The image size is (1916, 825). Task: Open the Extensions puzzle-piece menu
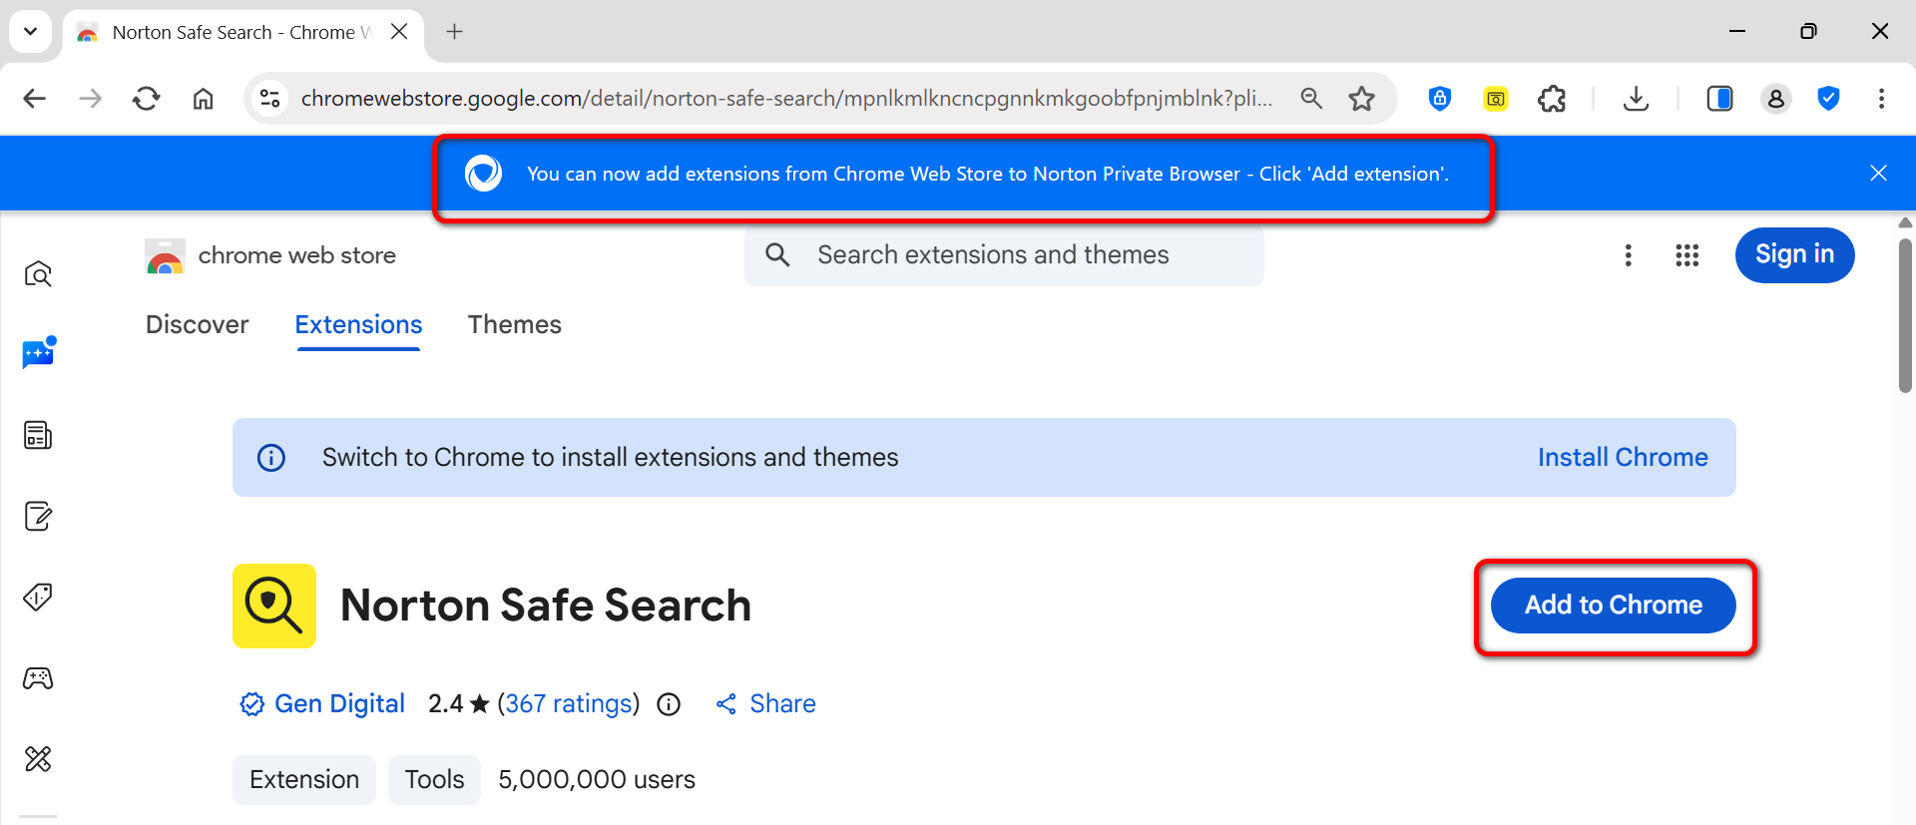pos(1552,99)
